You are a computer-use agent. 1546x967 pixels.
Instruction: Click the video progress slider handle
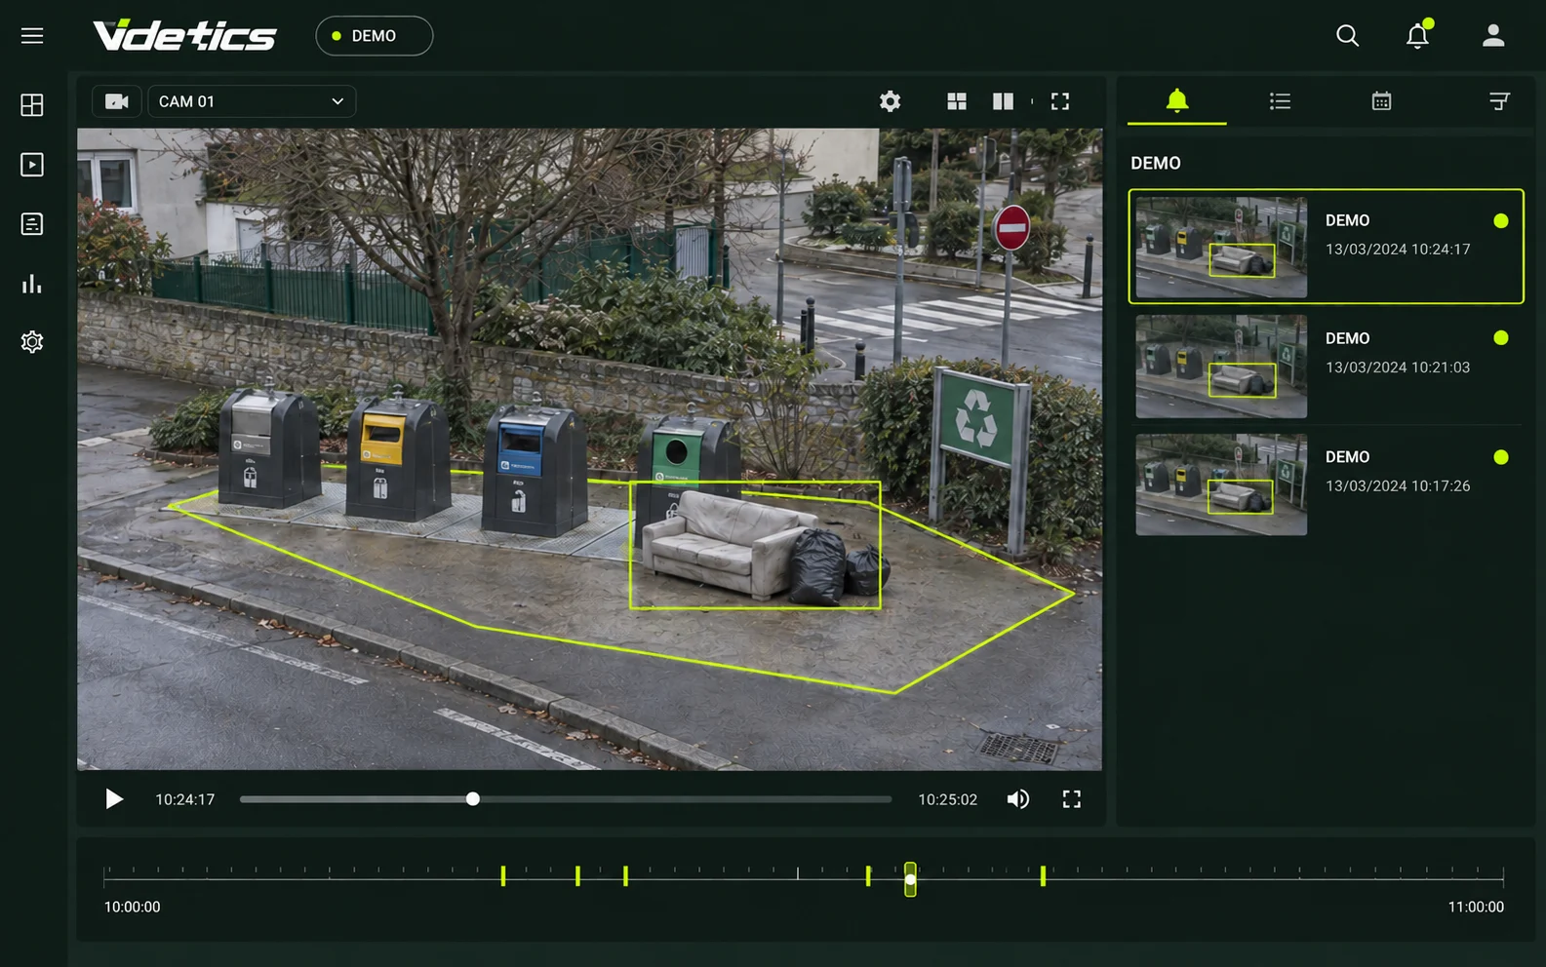[x=473, y=799]
